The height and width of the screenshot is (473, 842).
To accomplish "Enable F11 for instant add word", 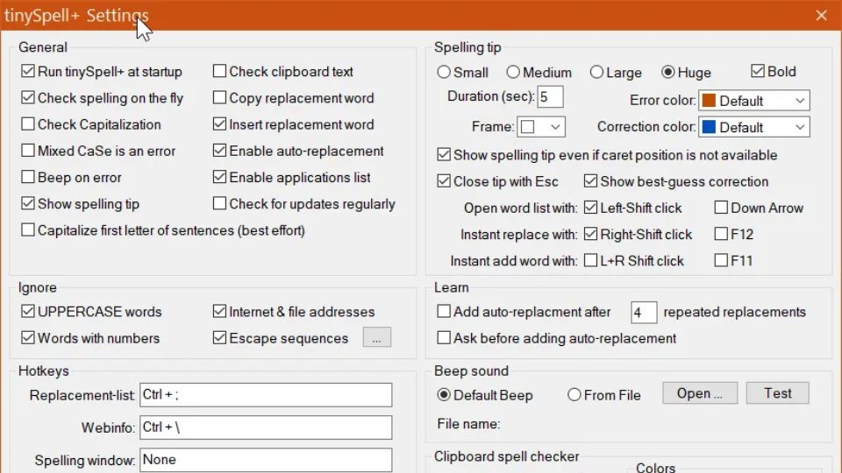I will [721, 260].
